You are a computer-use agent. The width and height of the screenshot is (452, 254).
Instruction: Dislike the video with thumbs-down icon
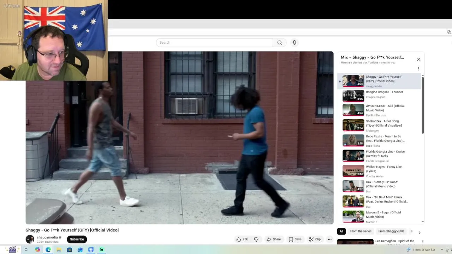[256, 239]
